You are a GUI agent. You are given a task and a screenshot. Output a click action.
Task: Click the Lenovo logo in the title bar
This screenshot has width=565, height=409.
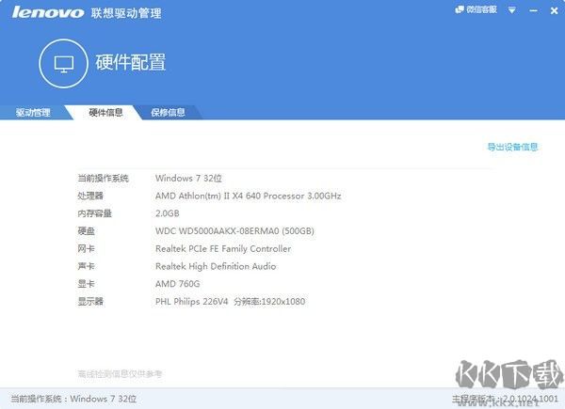[48, 12]
